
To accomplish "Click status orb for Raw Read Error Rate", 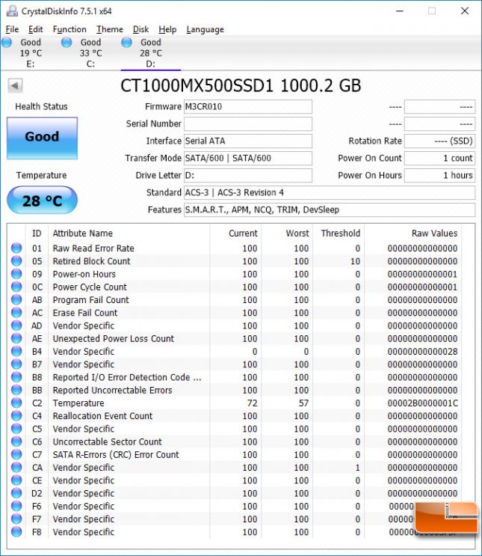I will tap(16, 248).
